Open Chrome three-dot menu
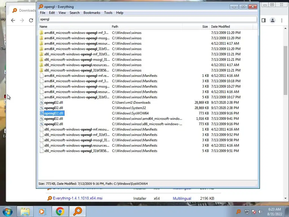 pos(282,20)
